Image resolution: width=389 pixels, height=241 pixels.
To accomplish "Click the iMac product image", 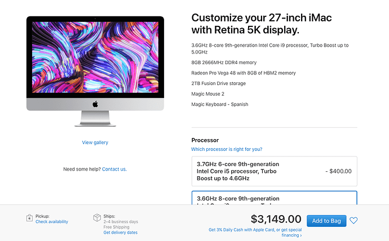I will click(x=95, y=72).
